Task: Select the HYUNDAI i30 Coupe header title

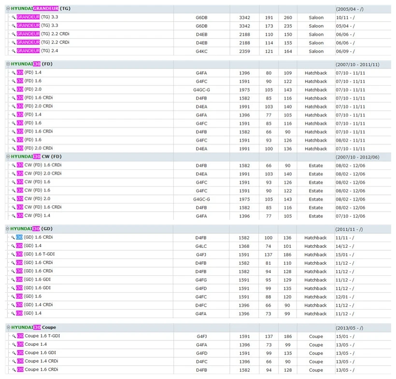Action: tap(34, 327)
